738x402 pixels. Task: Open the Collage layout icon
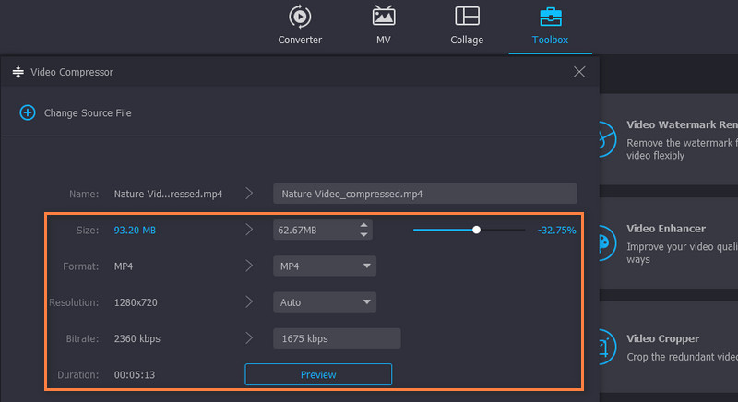coord(468,17)
